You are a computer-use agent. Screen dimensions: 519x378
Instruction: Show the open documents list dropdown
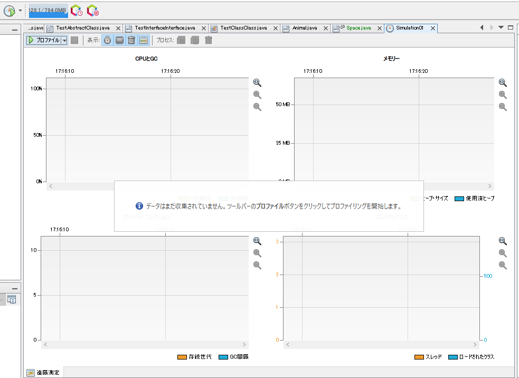click(x=501, y=27)
